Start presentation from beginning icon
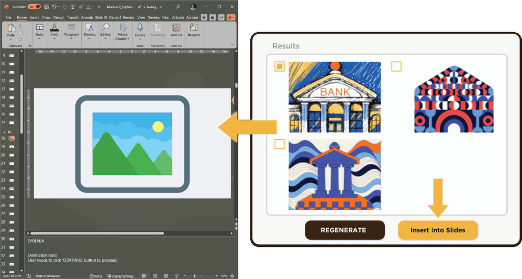 tap(72, 7)
